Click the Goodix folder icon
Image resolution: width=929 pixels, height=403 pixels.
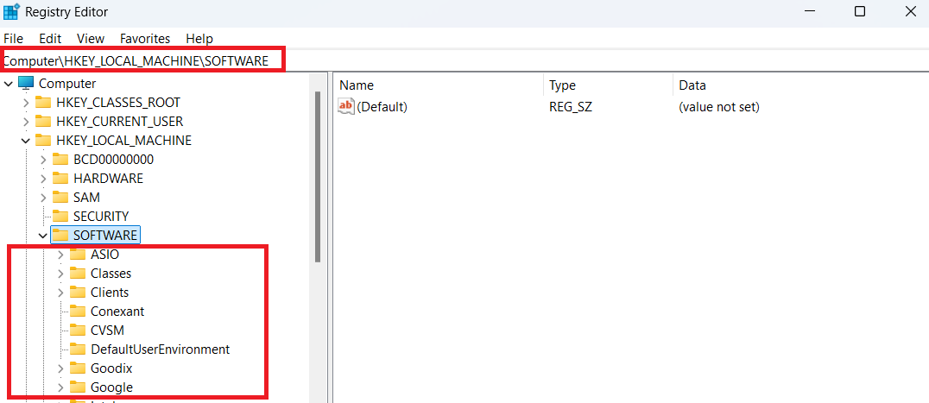coord(78,368)
